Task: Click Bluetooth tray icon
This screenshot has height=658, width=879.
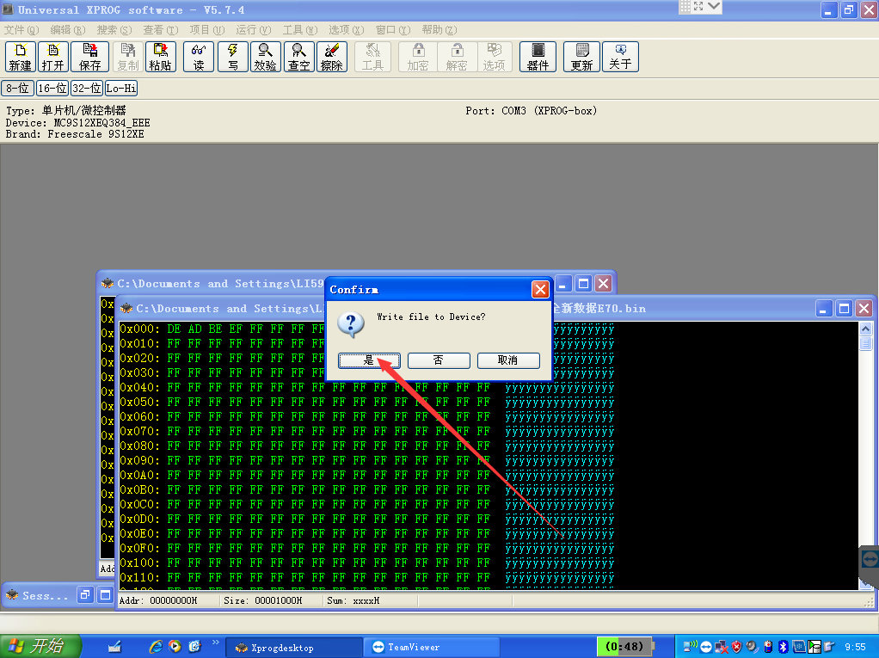Action: coord(784,647)
